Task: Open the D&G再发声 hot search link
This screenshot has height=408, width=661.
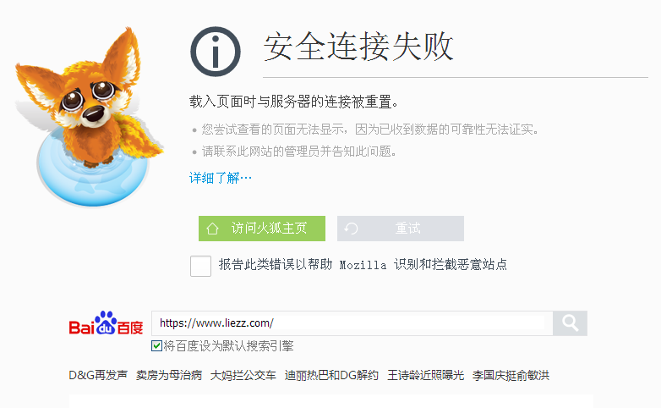Action: pos(98,375)
